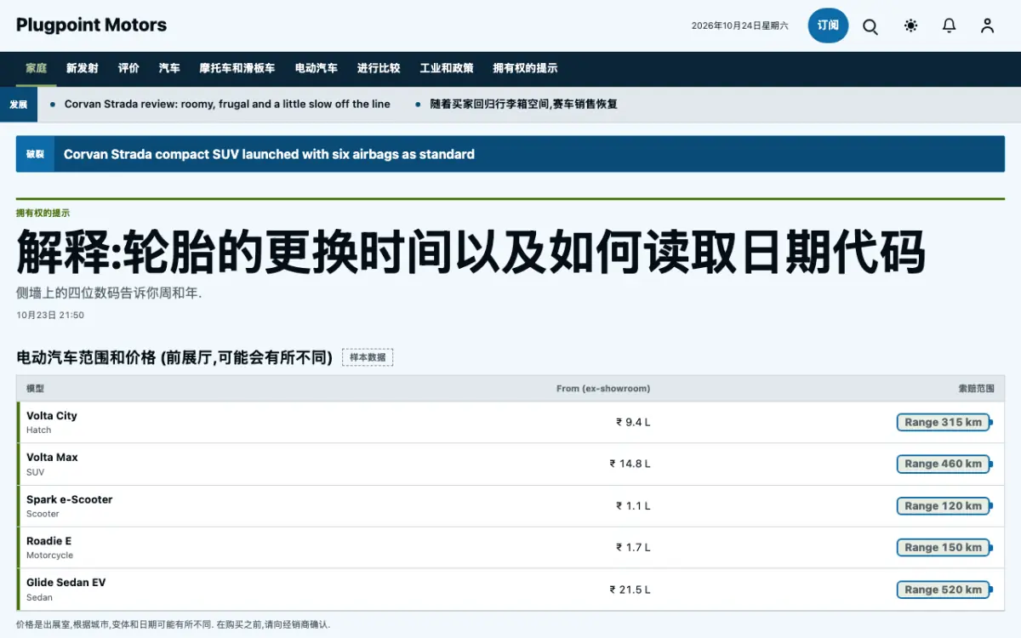The height and width of the screenshot is (638, 1021).
Task: Open the search icon in header
Action: pos(870,26)
